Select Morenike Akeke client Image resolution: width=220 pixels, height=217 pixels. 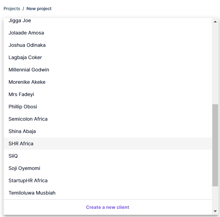click(108, 82)
